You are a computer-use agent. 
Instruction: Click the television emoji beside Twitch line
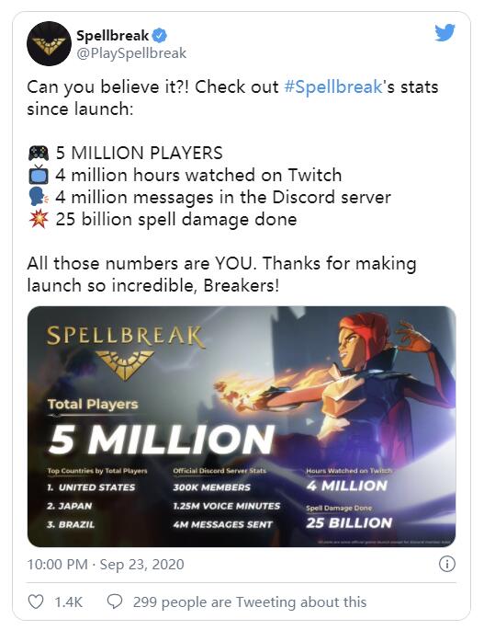[x=39, y=175]
